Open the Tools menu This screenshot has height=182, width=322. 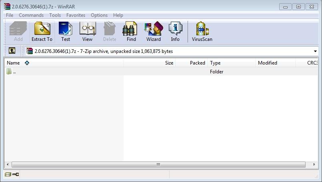pyautogui.click(x=55, y=15)
